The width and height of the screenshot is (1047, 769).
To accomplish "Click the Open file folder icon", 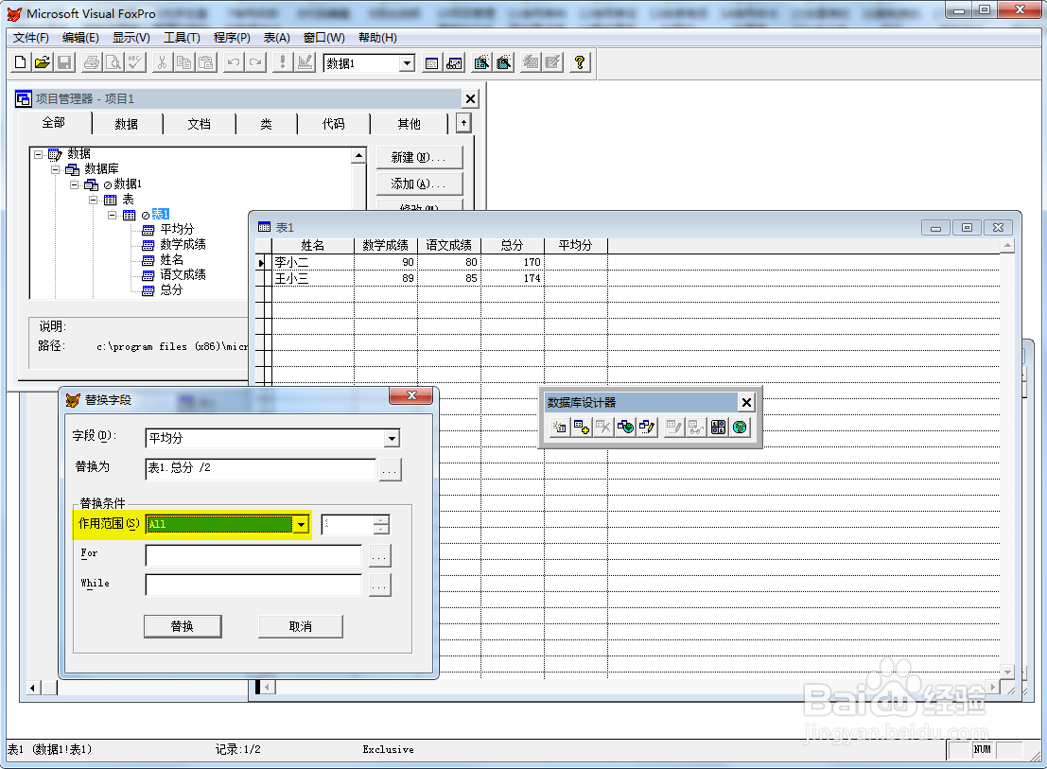I will 42,62.
